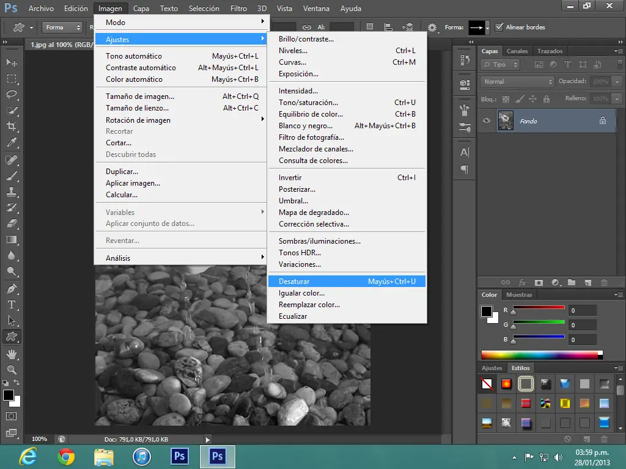Select the Blur tool
The height and width of the screenshot is (469, 626).
pos(12,256)
